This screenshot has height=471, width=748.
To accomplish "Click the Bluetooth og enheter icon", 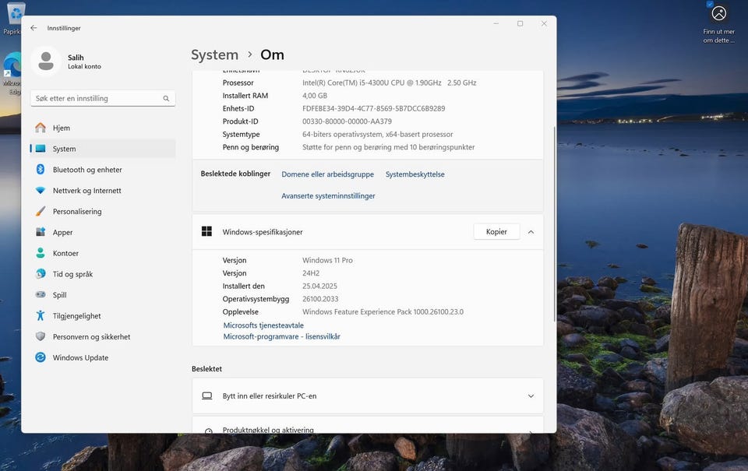I will 41,170.
